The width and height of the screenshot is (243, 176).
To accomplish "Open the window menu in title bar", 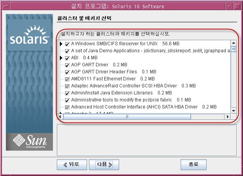I will pos(6,6).
